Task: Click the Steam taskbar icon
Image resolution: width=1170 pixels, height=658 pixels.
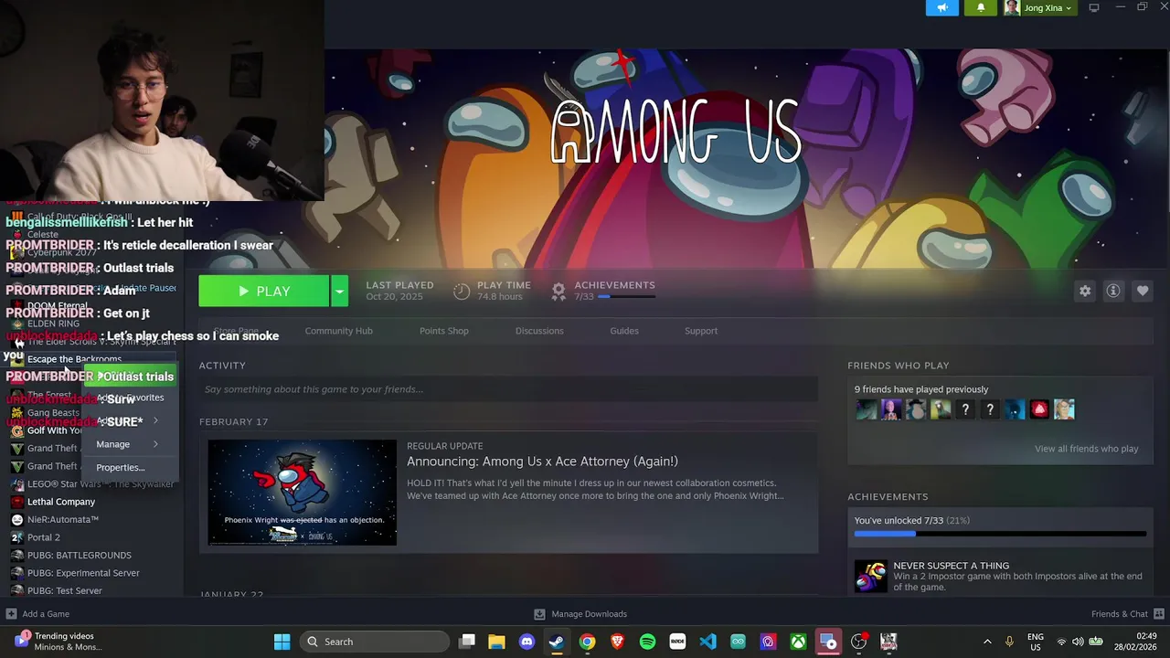Action: click(557, 642)
